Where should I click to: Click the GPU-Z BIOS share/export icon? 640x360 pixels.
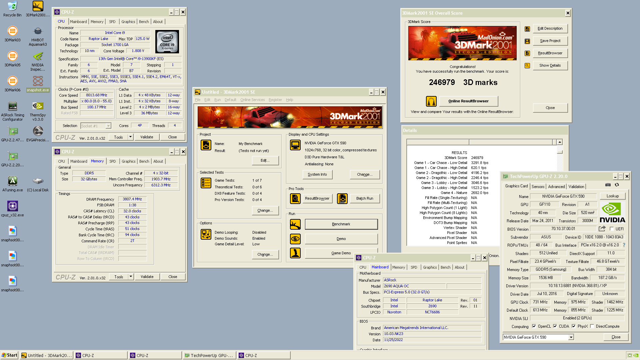602,229
